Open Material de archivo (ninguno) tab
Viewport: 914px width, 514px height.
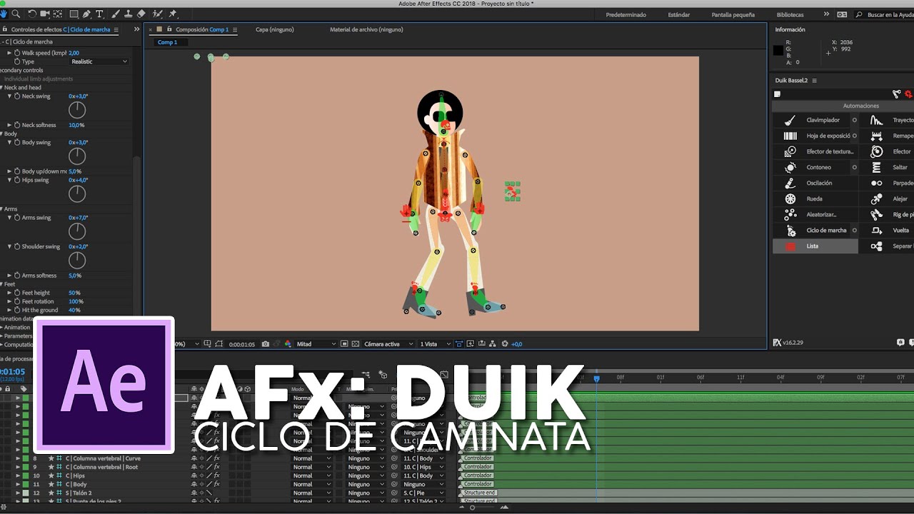pos(366,29)
